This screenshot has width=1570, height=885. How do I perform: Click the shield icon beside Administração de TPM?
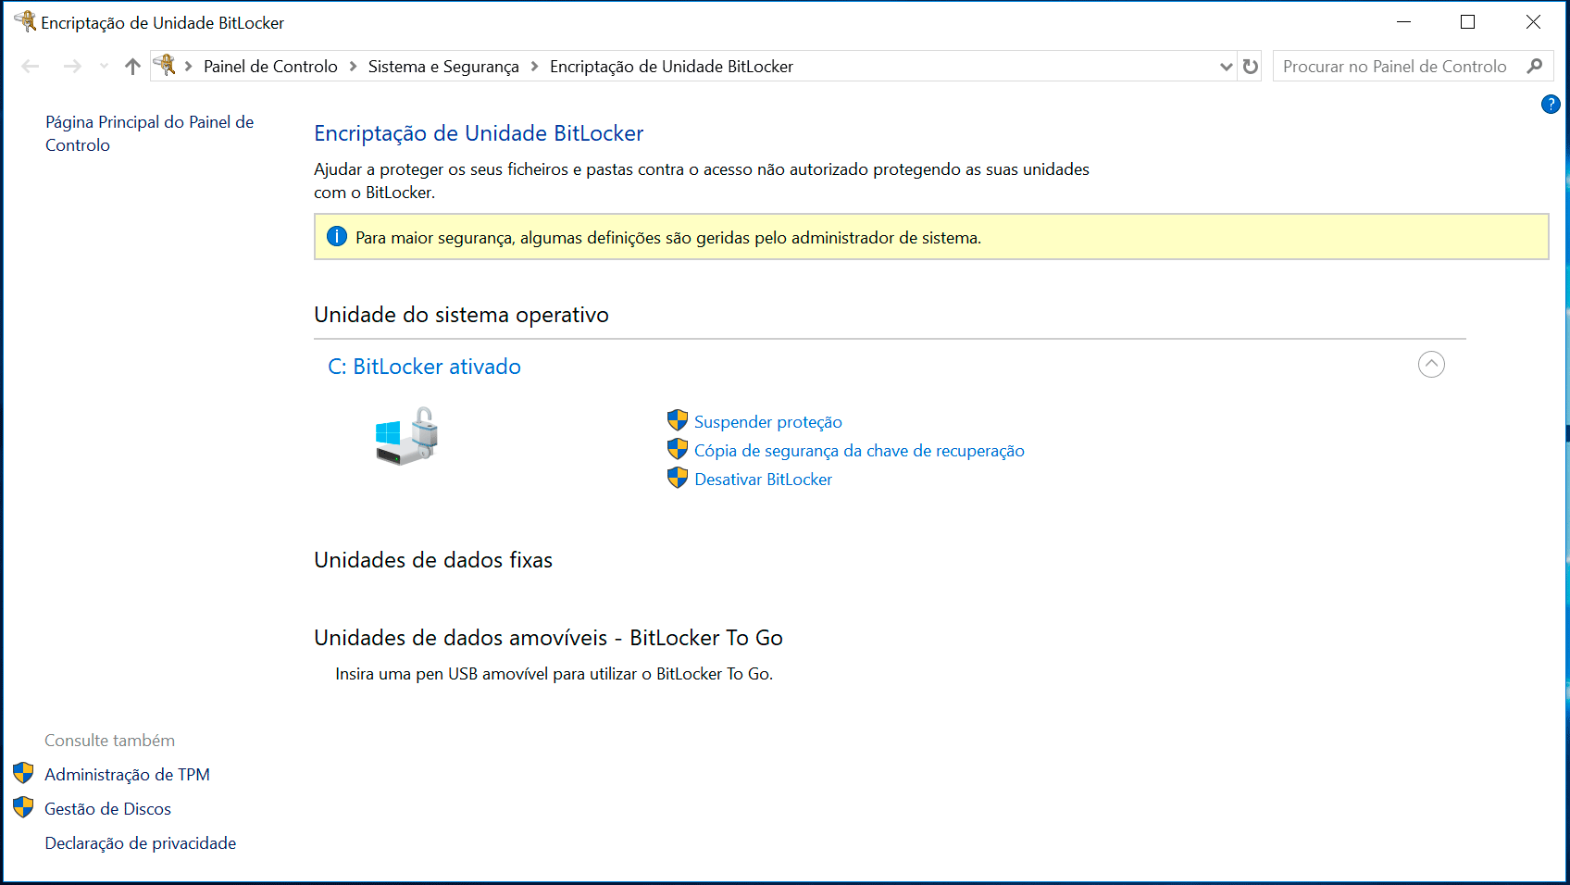click(23, 773)
